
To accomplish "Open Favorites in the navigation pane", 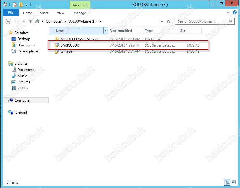I will [21, 33].
